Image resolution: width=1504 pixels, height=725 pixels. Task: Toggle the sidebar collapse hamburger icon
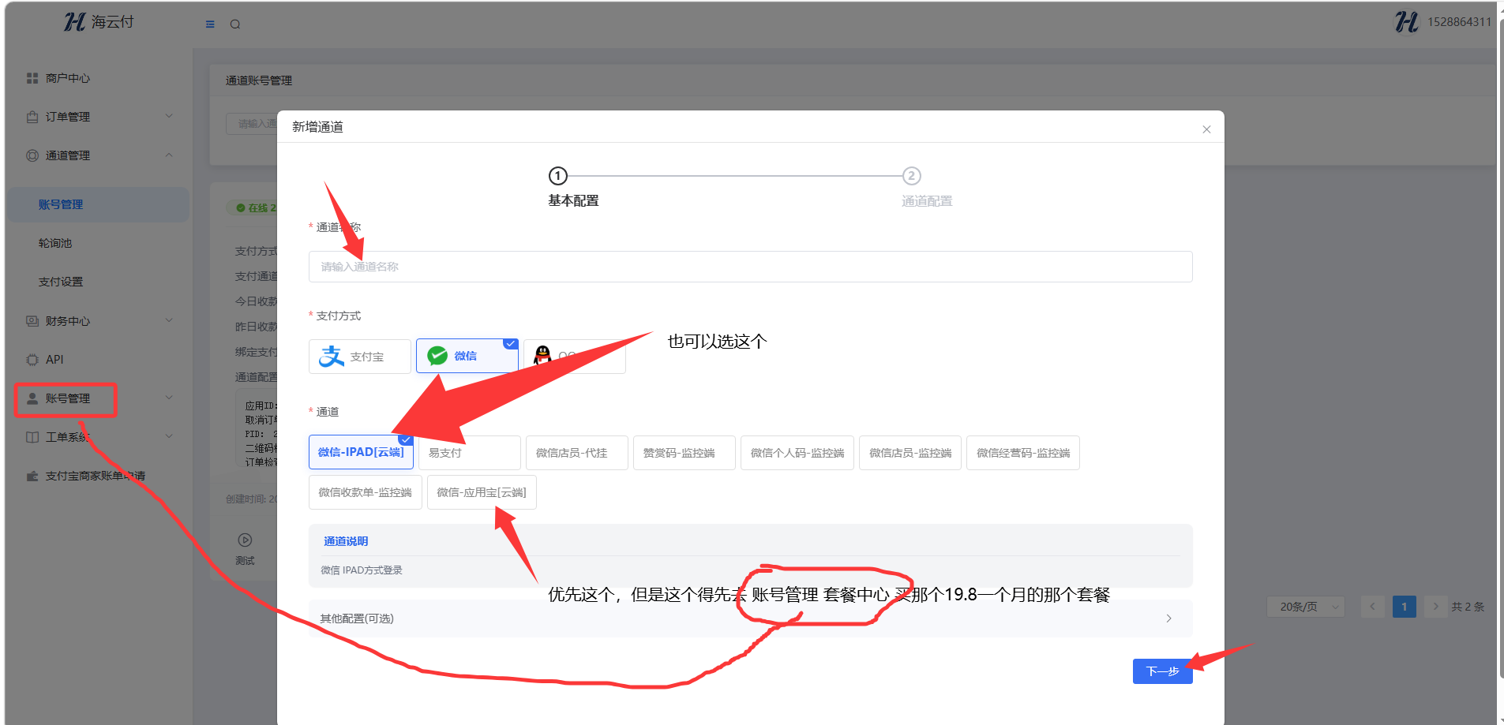pyautogui.click(x=210, y=24)
